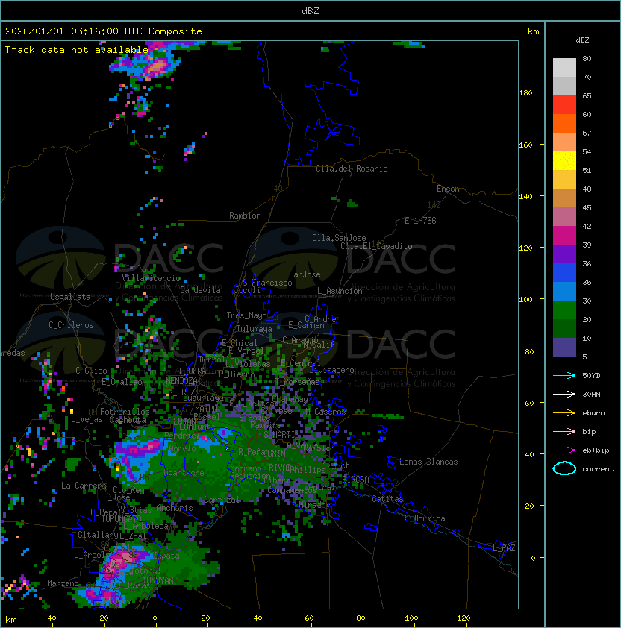Image resolution: width=621 pixels, height=628 pixels.
Task: Click the Lomas_Blancas label
Action: tap(428, 462)
